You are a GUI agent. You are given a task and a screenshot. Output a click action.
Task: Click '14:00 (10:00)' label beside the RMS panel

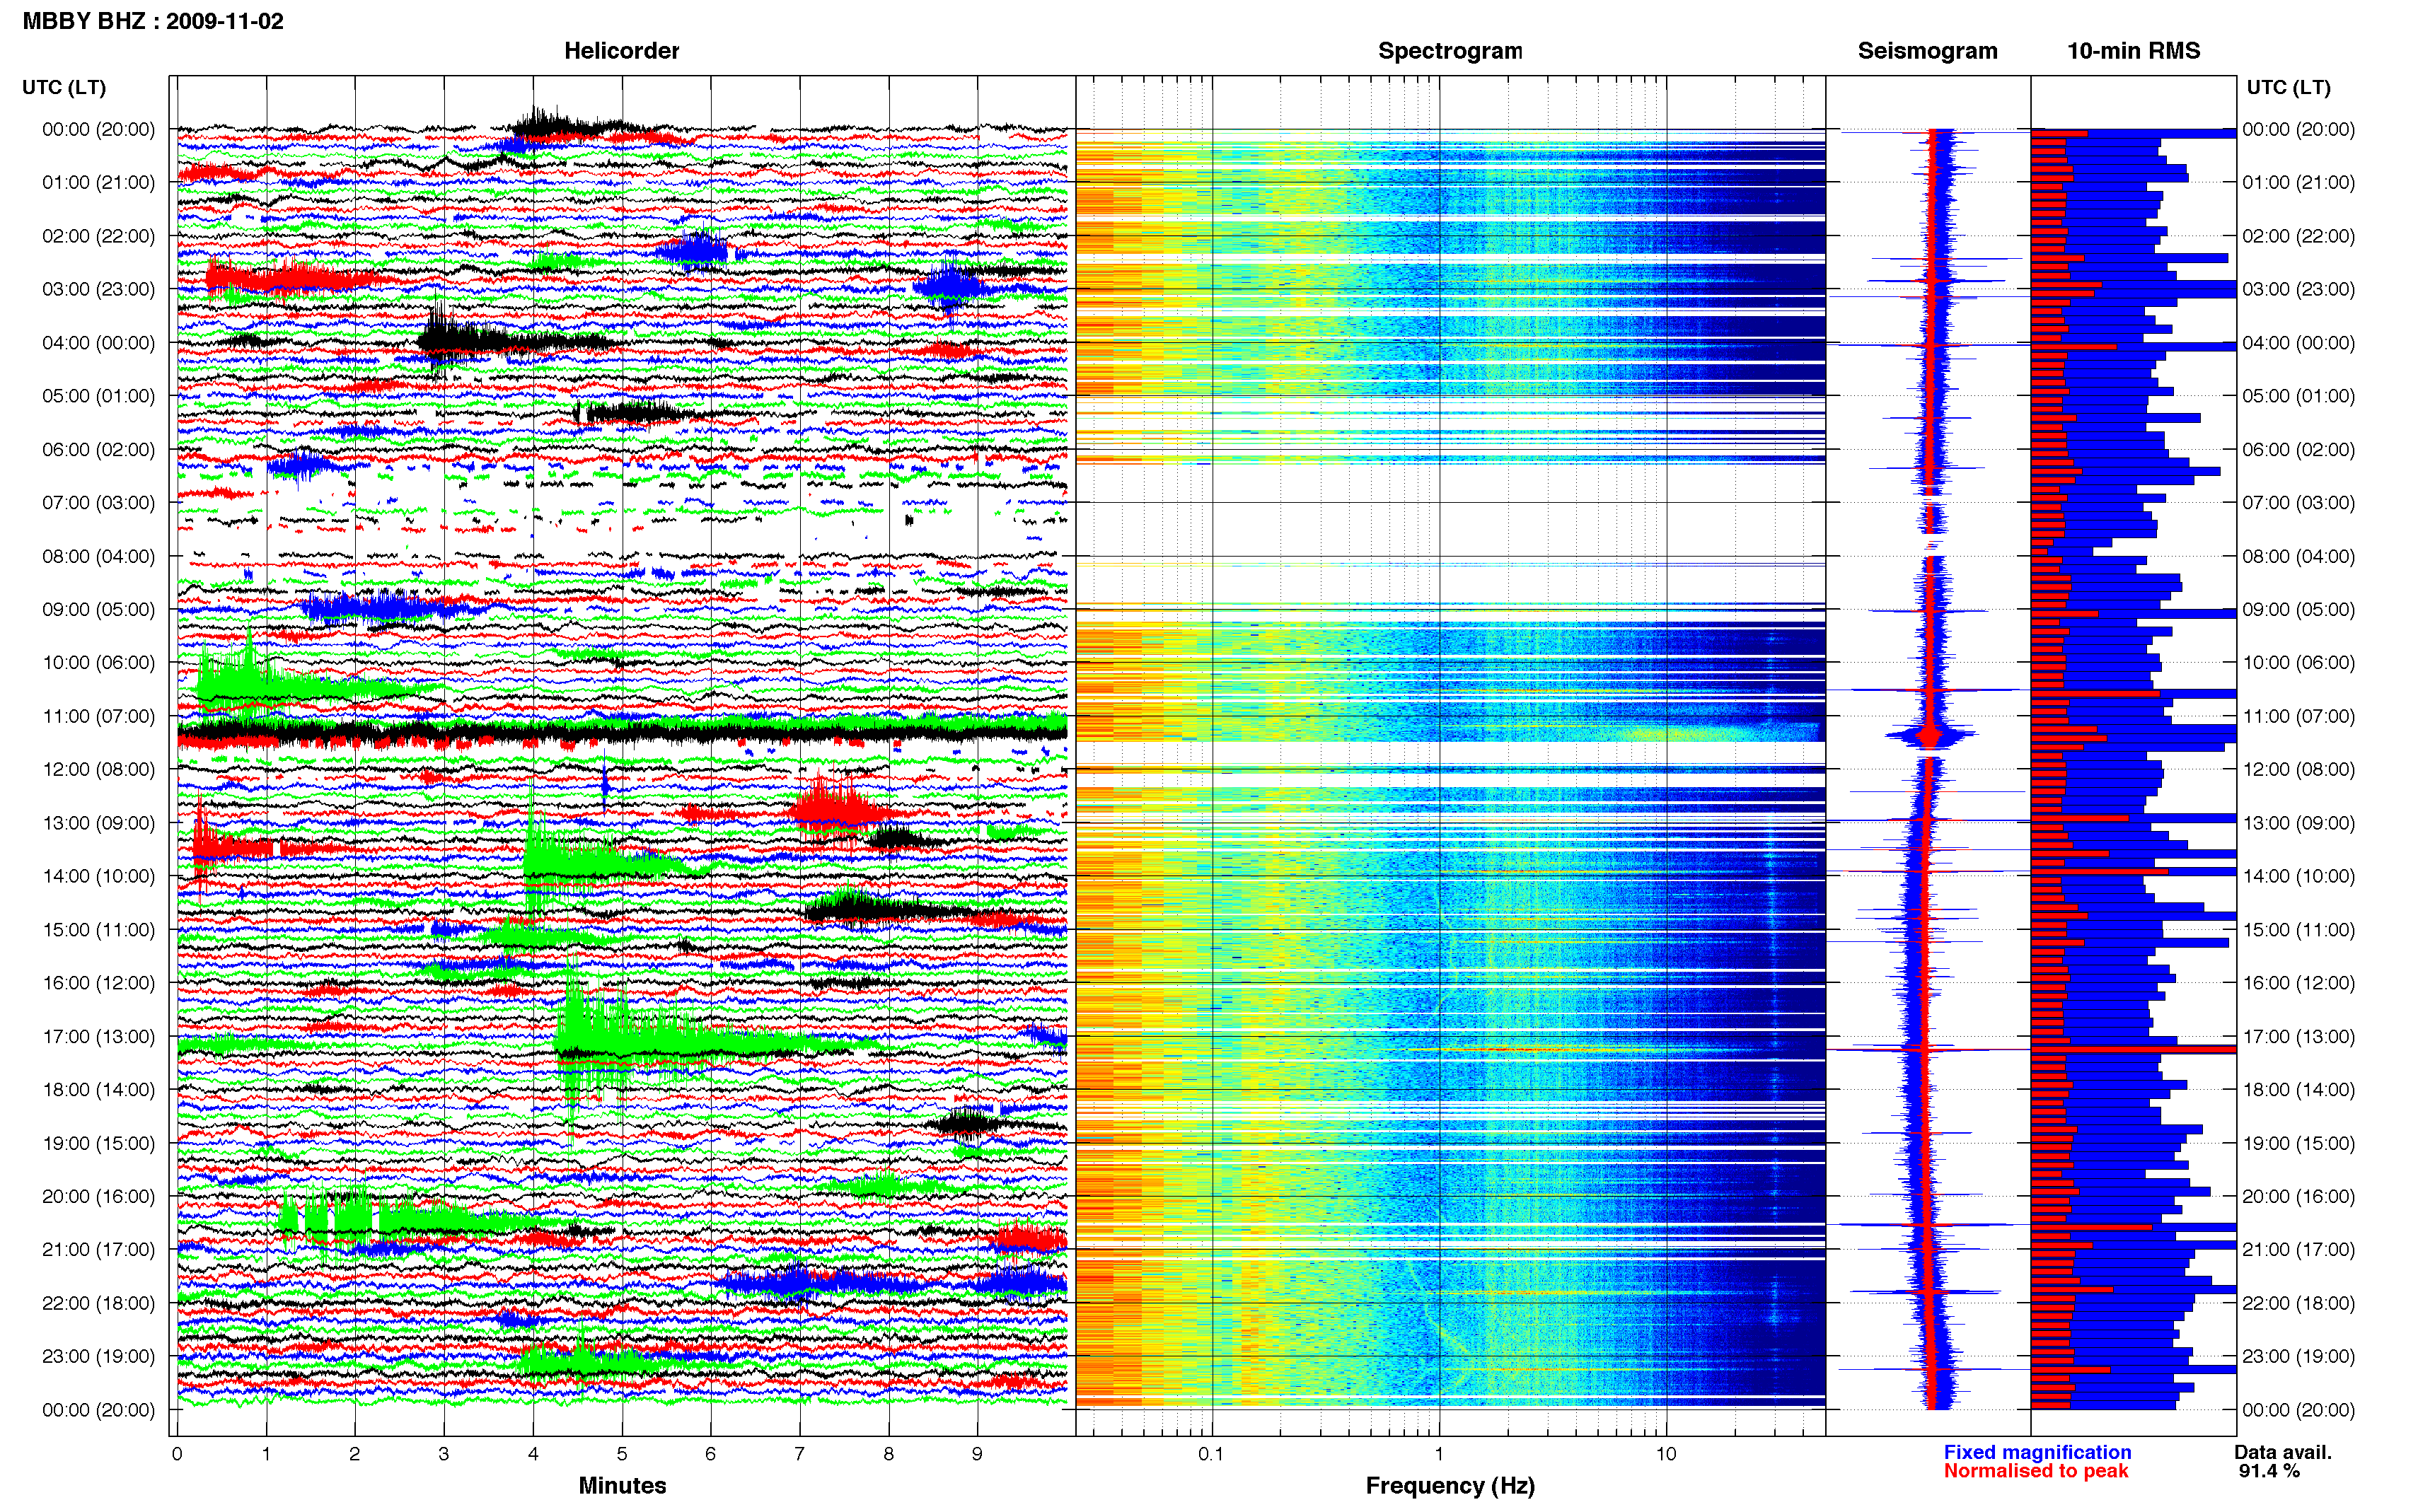(2298, 876)
